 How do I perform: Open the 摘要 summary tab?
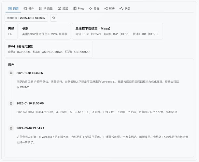(x=13, y=8)
